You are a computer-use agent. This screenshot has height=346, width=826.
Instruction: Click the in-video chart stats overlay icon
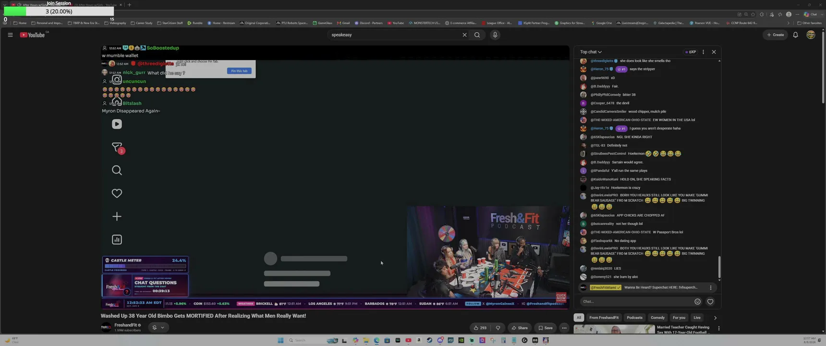pyautogui.click(x=117, y=239)
